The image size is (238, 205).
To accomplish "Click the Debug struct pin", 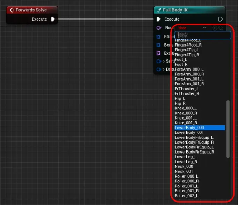I will [159, 69].
